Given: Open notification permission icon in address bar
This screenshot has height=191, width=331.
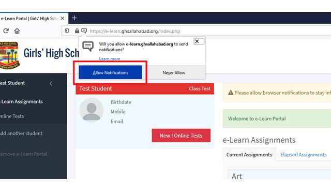Looking at the screenshot, I should coord(84,31).
